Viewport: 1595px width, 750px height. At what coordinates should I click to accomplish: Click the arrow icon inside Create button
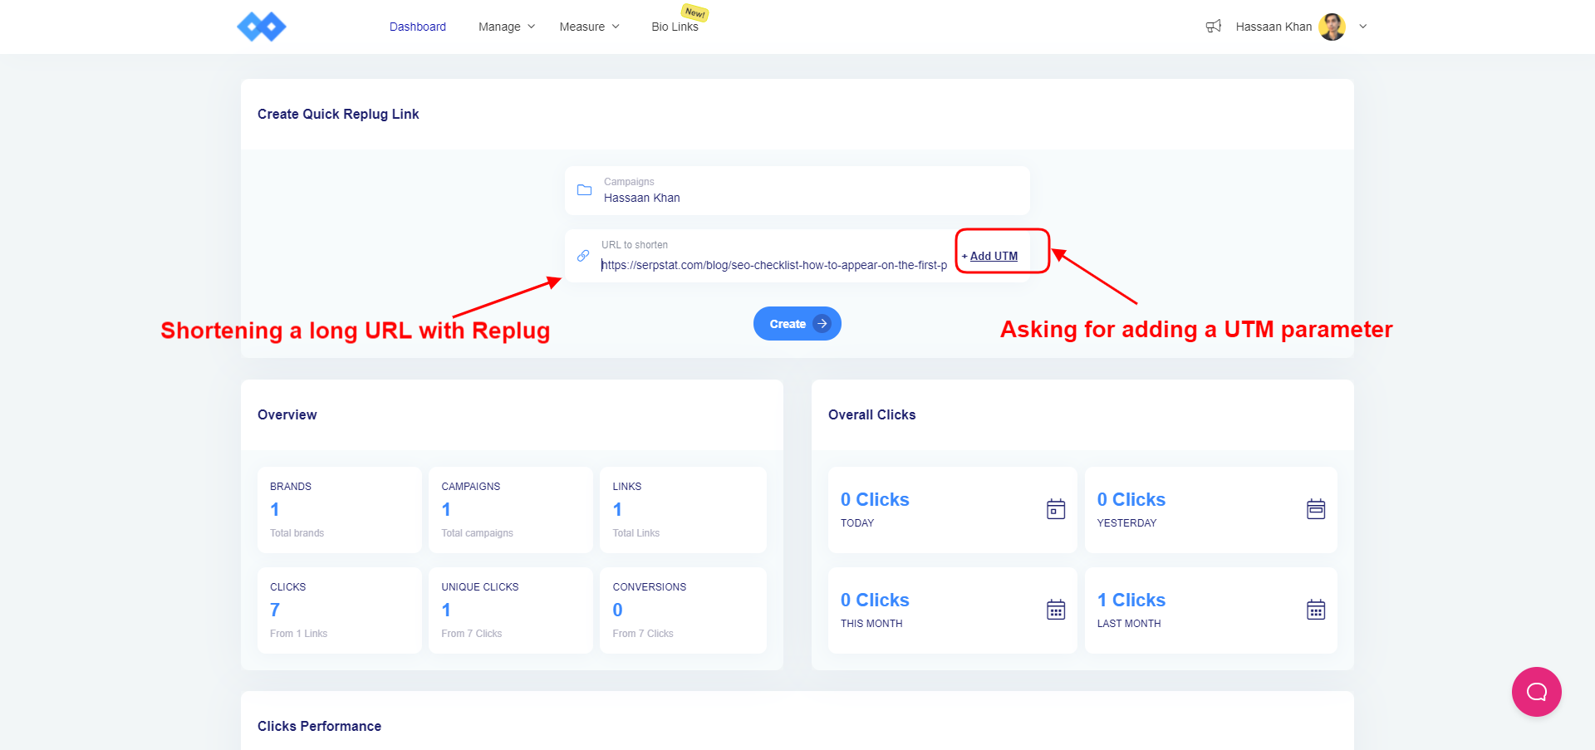tap(822, 324)
